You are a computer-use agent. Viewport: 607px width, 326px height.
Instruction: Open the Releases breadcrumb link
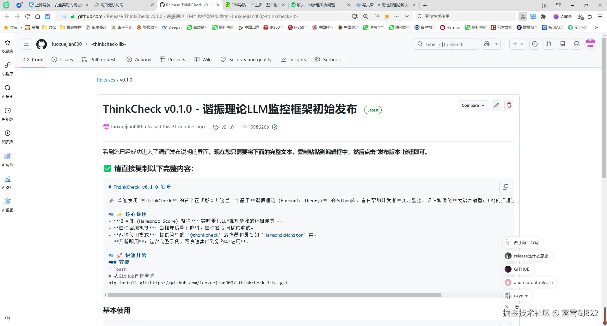pyautogui.click(x=106, y=80)
